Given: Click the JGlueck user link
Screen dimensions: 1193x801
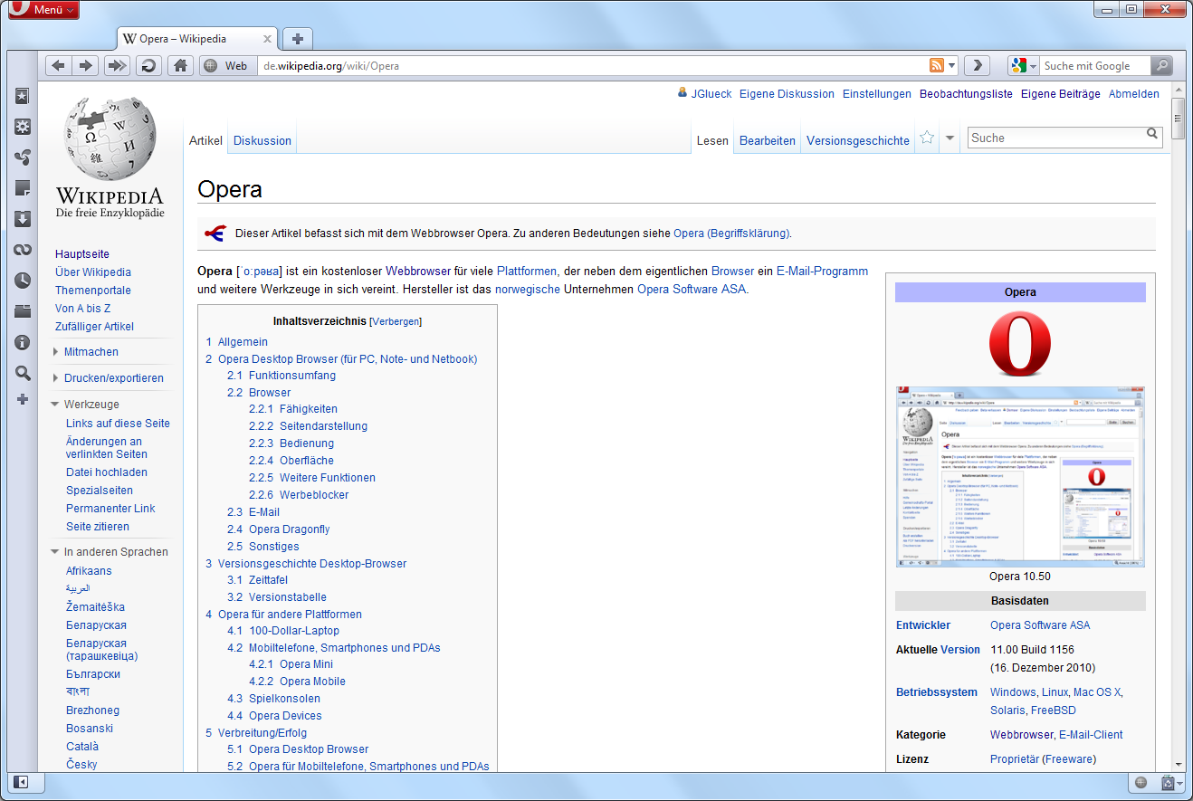Looking at the screenshot, I should pyautogui.click(x=711, y=93).
